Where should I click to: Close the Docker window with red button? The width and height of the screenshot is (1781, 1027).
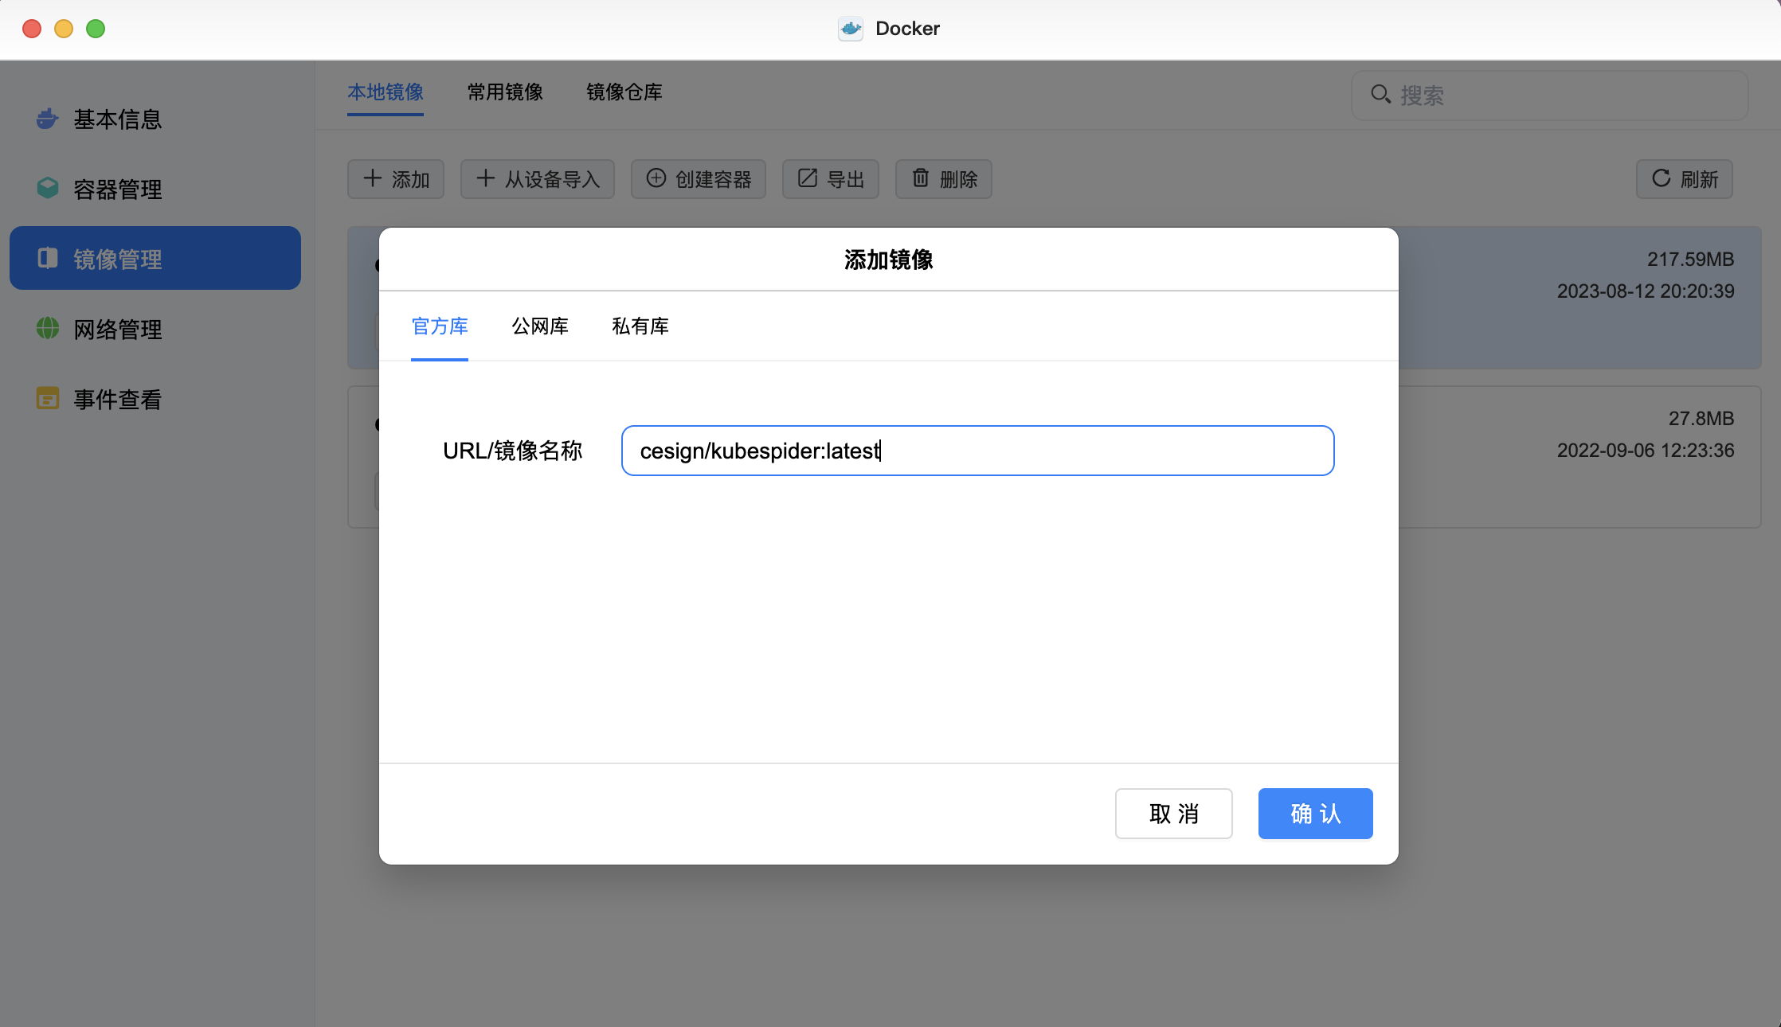(32, 29)
